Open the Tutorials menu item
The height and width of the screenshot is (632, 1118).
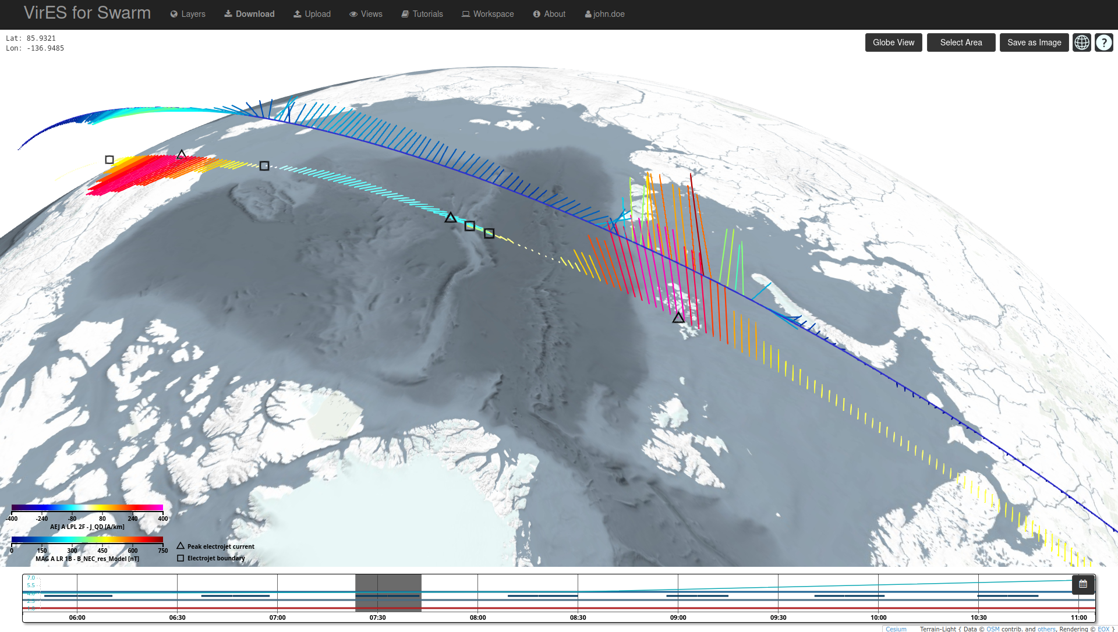(x=422, y=14)
